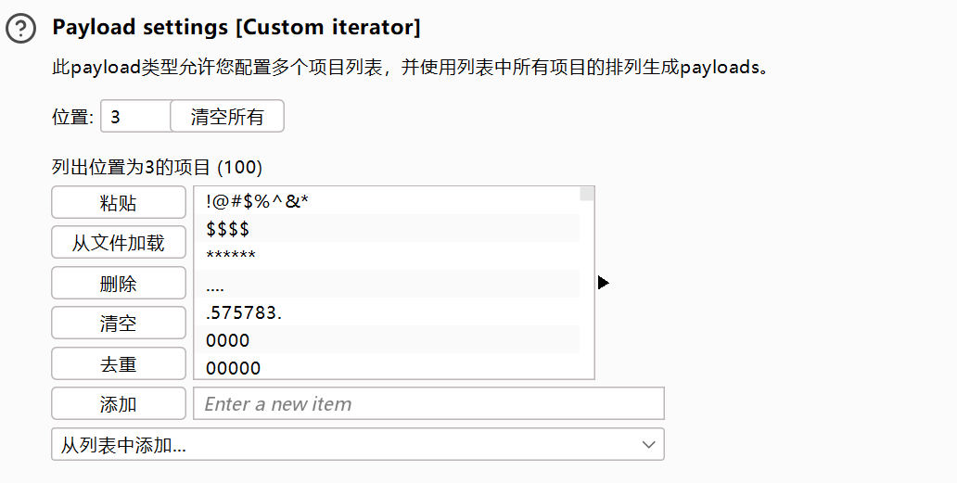This screenshot has height=483, width=957.
Task: Open the 从列表中添加... dropdown
Action: 357,445
